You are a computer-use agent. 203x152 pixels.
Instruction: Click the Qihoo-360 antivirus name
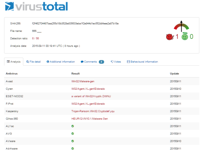click(x=12, y=118)
